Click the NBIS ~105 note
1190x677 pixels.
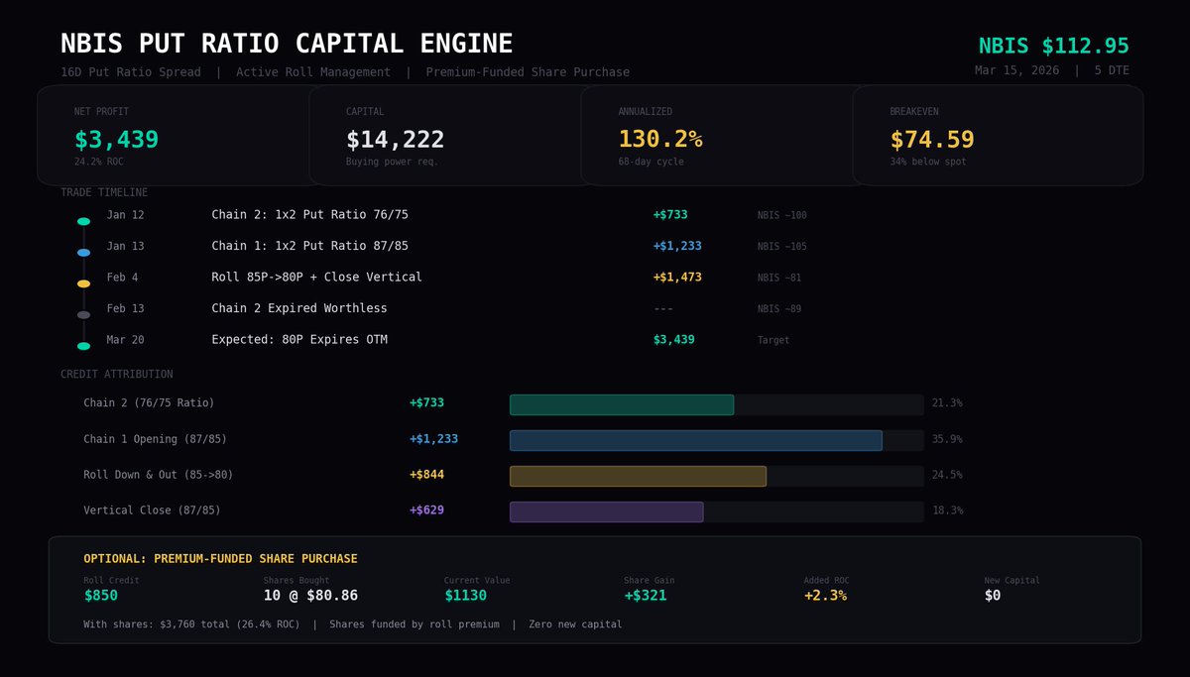tap(781, 247)
